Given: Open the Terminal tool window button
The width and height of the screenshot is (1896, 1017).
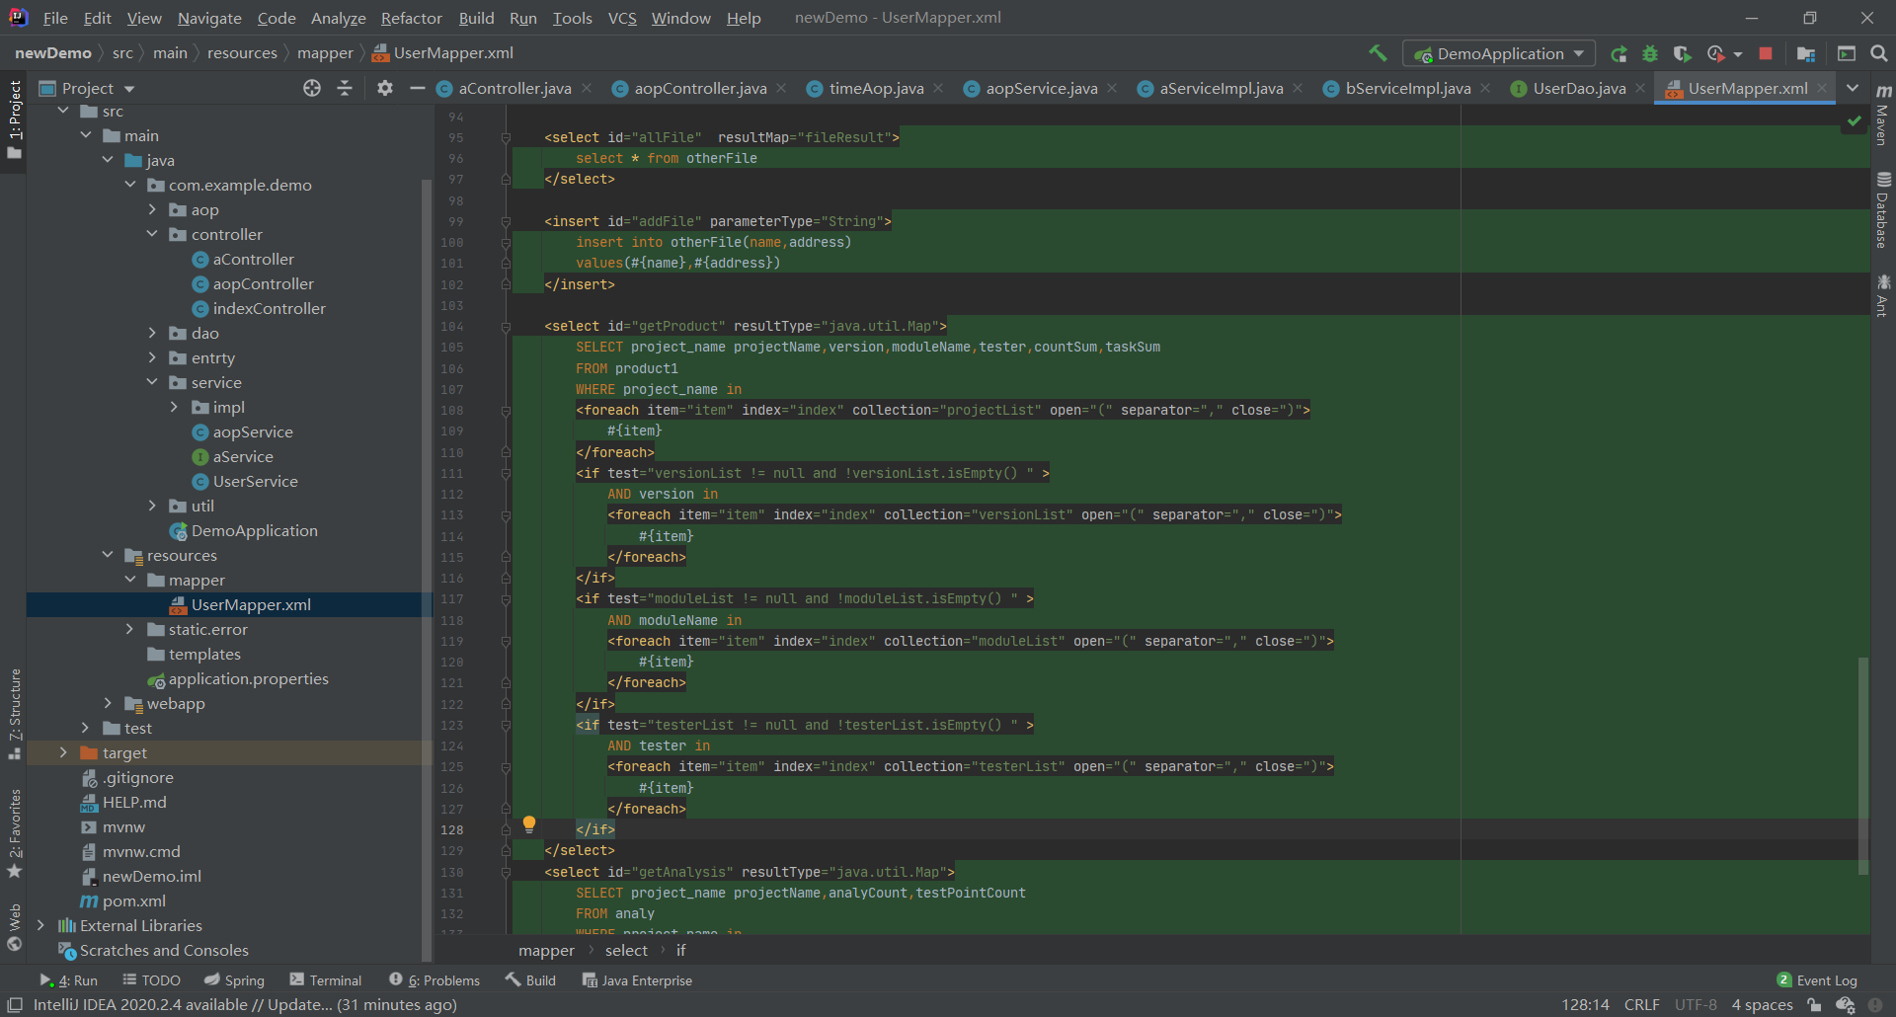Looking at the screenshot, I should click(x=326, y=980).
